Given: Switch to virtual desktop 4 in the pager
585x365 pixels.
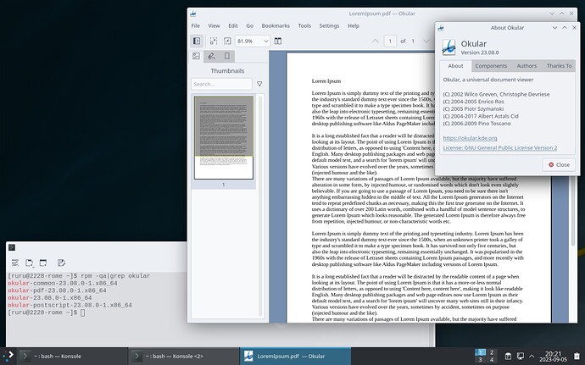Looking at the screenshot, I should click(x=492, y=360).
